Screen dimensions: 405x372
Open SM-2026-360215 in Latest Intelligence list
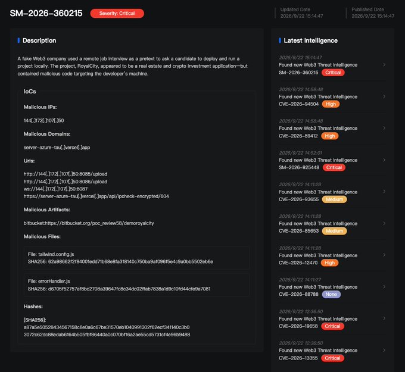[x=332, y=65]
